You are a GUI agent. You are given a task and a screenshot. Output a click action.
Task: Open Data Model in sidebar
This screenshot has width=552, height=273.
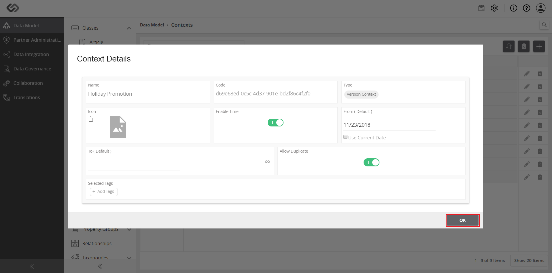(32, 26)
